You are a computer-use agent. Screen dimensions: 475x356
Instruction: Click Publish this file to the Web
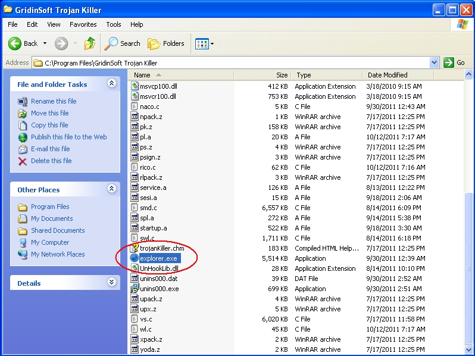click(69, 137)
